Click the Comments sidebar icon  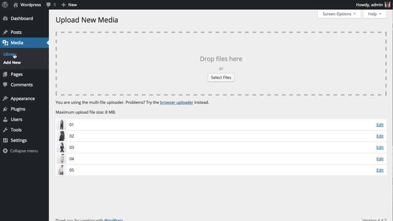click(6, 85)
